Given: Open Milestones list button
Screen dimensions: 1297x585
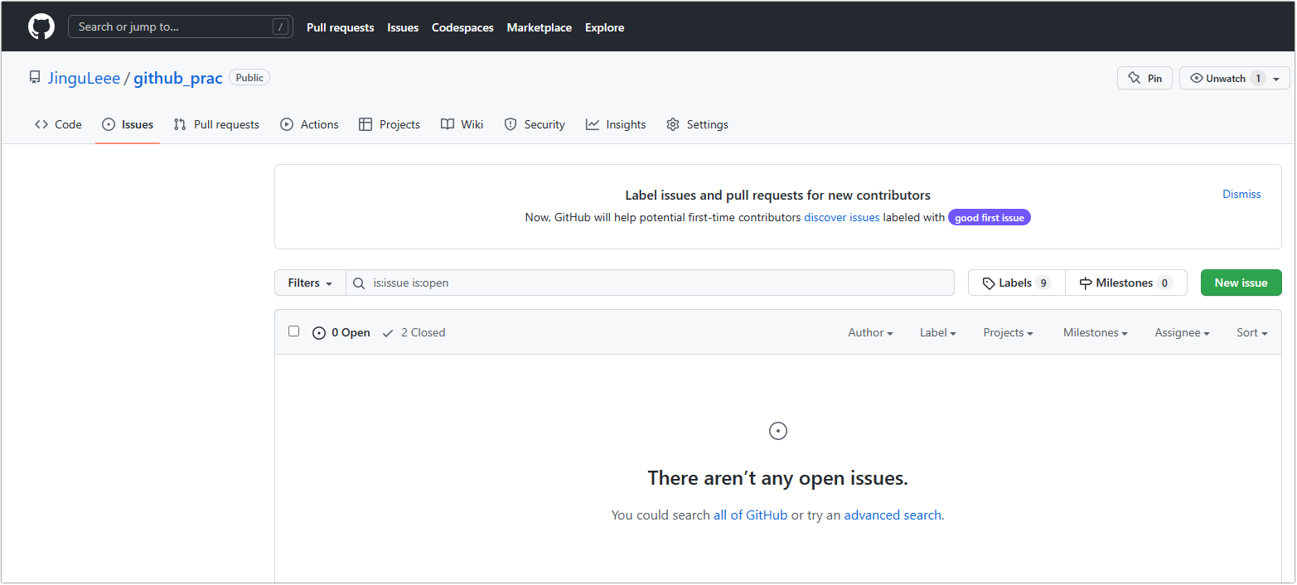Looking at the screenshot, I should tap(1126, 283).
